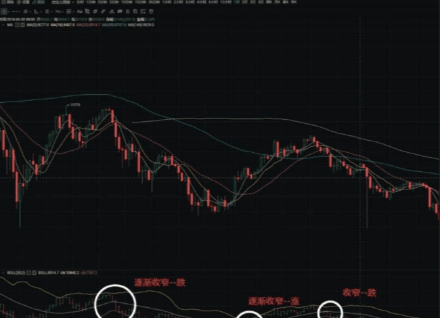440x318 pixels.
Task: Remove BOLL indicator using its close icon
Action: [34, 273]
